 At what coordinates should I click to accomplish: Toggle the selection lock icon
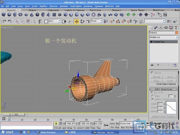(56, 123)
